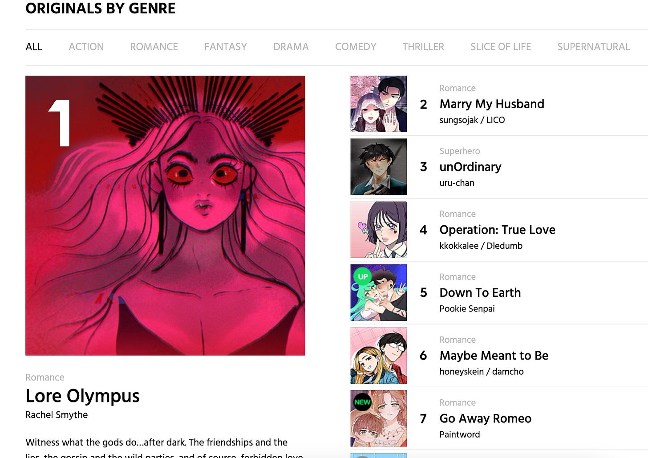Screen dimensions: 648x458
Task: Click author text kkokkalee / Dledumb
Action: point(481,246)
